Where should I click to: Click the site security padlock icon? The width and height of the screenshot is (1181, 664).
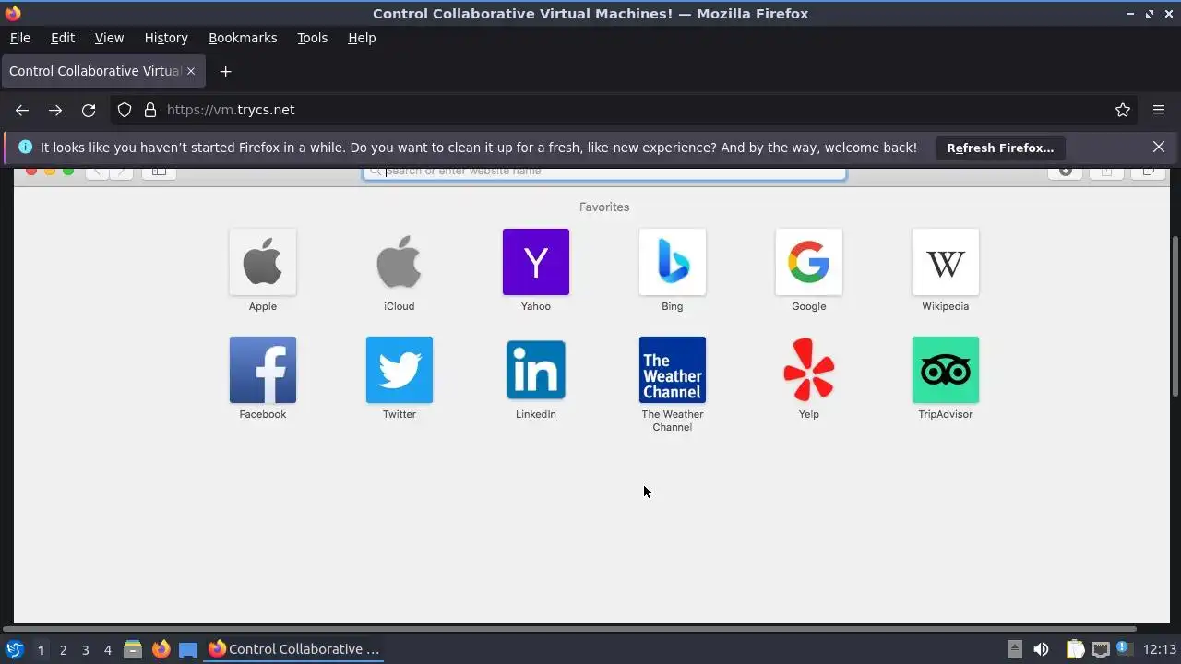pos(150,110)
